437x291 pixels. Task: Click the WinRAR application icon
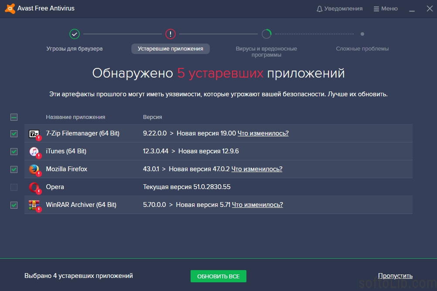click(34, 206)
